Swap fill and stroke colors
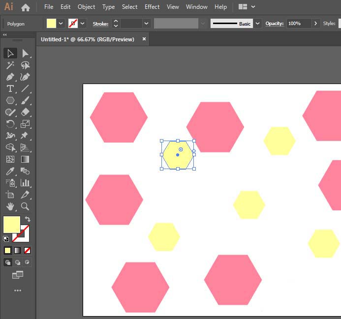Screen dimensions: 341x319 [28, 219]
